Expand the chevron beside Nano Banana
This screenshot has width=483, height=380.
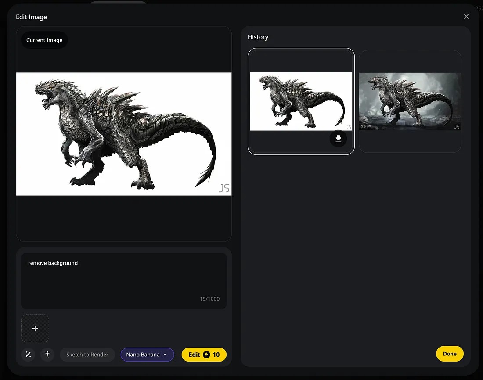(x=165, y=355)
